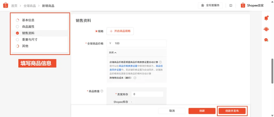This screenshot has width=274, height=117.
Task: Go to 首页 breadcrumb
Action: (14, 6)
